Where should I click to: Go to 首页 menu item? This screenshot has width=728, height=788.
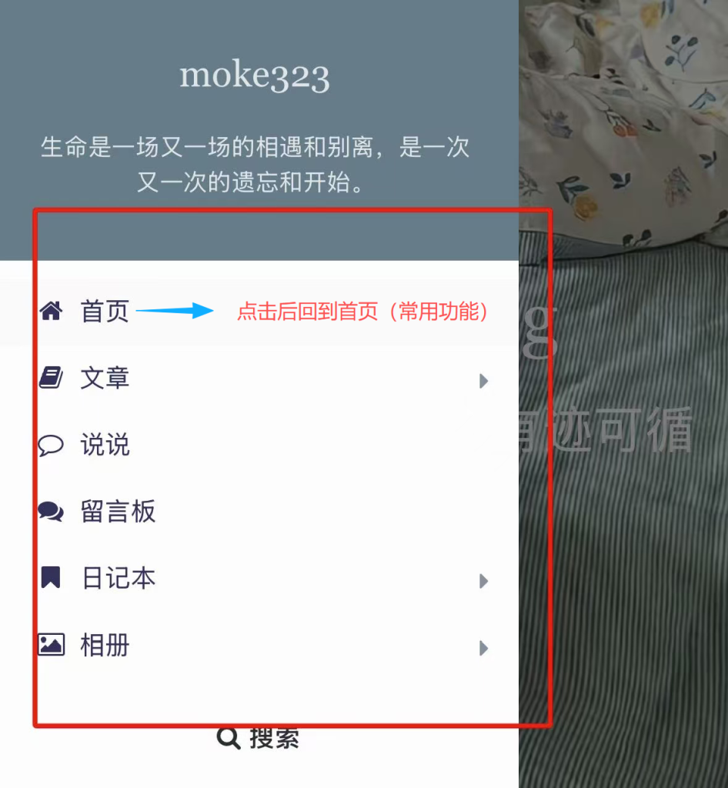coord(259,312)
